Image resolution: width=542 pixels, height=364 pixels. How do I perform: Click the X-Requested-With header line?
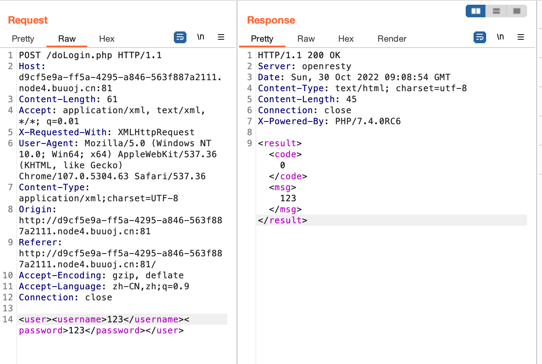pos(107,132)
